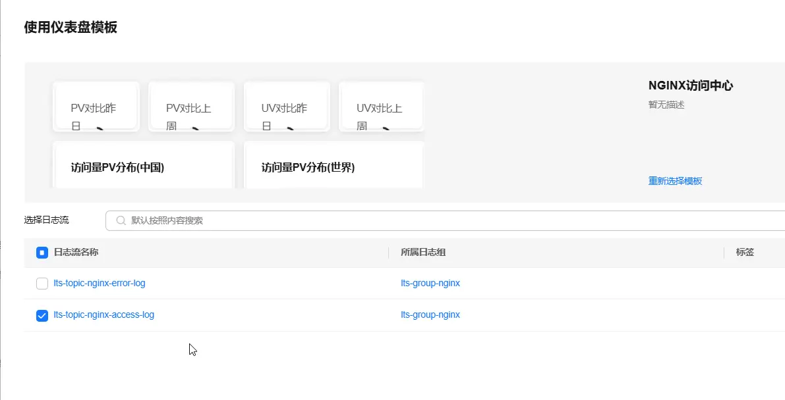Click the 标签 column header
The height and width of the screenshot is (400, 785).
[x=745, y=253]
